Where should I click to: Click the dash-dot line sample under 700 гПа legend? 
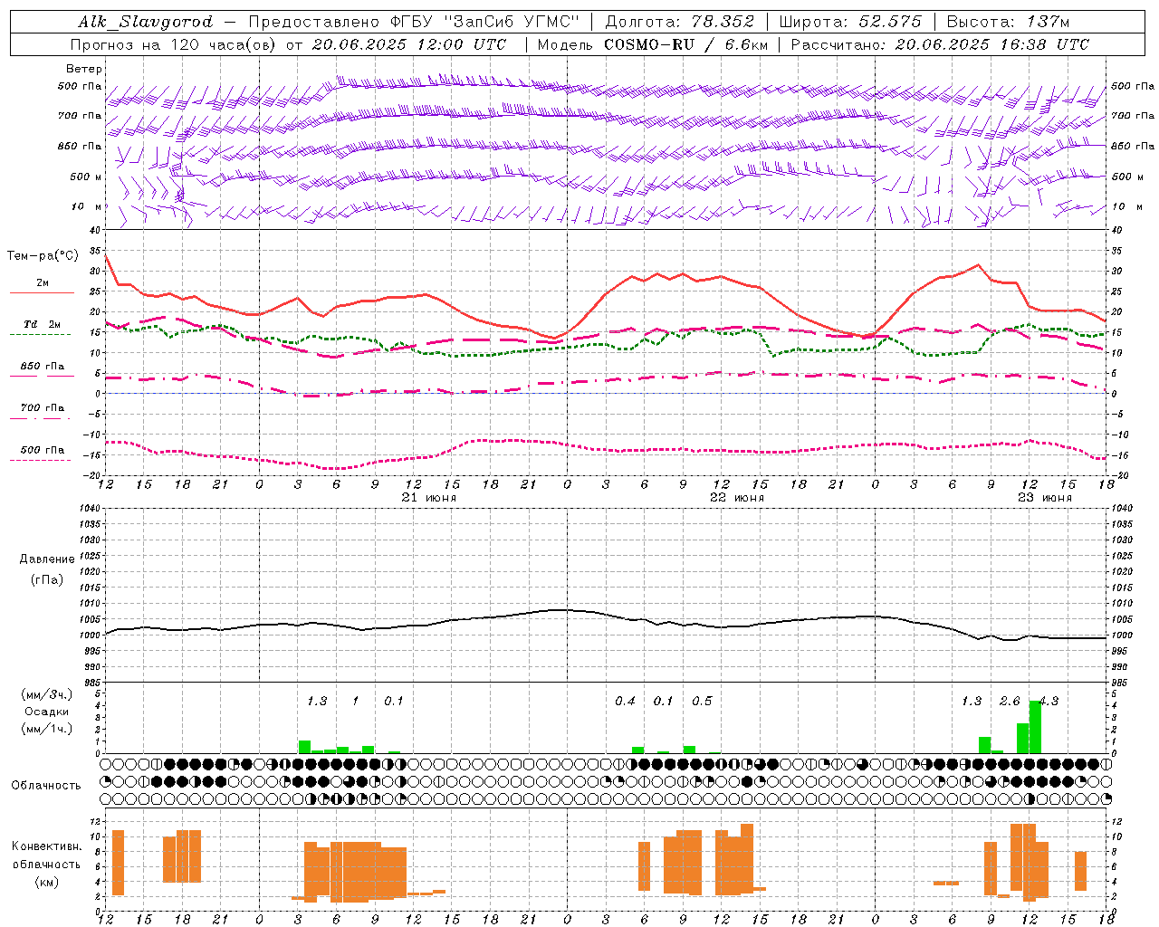[x=42, y=419]
